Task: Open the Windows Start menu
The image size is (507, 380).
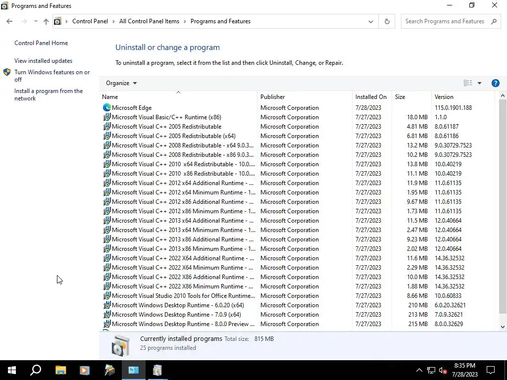Action: [12, 370]
